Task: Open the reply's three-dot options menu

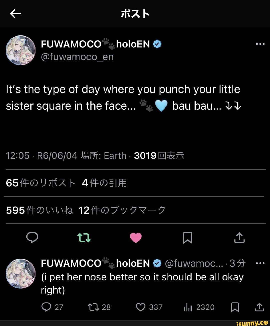Action: point(260,263)
